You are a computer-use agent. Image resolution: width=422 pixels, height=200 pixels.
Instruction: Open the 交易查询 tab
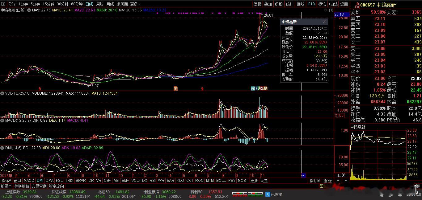[x=39, y=186]
